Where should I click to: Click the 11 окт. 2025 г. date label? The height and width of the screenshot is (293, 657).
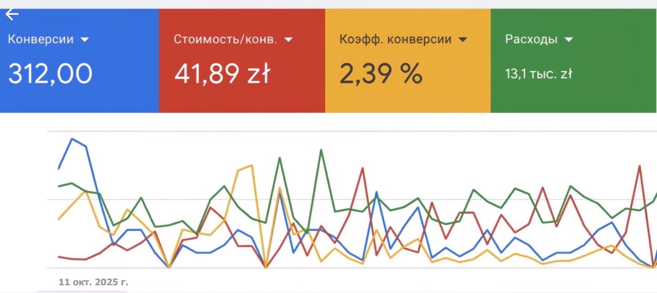(93, 282)
